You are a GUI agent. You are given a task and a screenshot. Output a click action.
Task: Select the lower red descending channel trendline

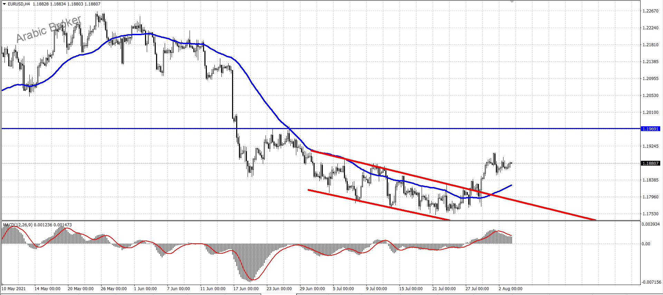coord(379,205)
